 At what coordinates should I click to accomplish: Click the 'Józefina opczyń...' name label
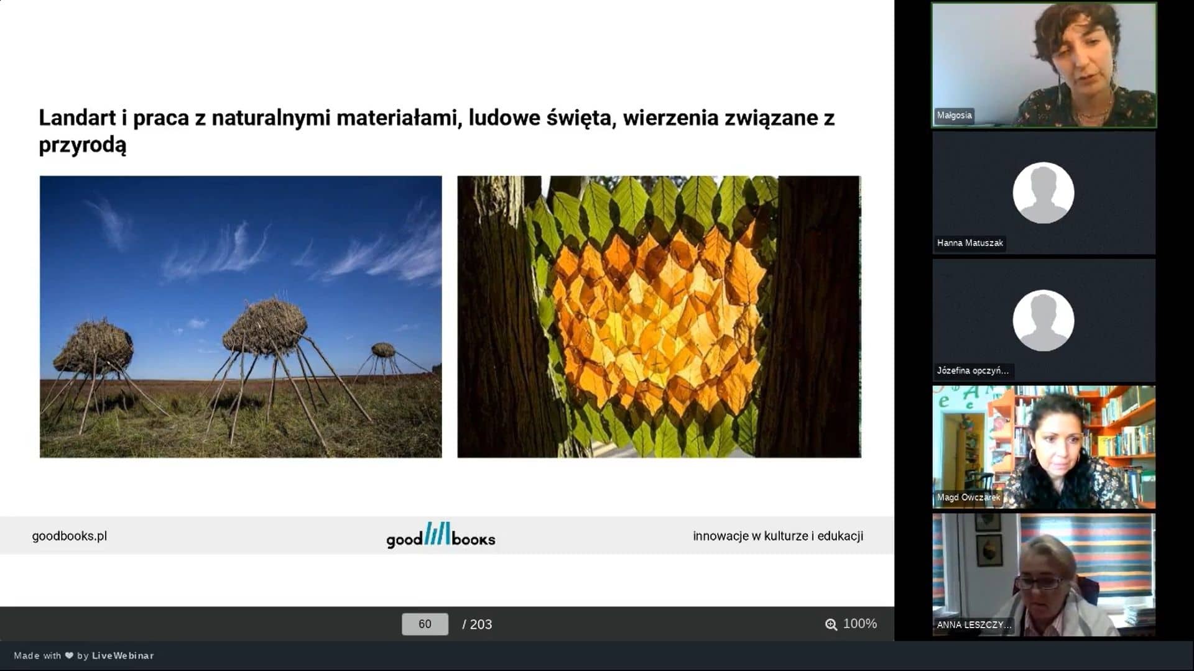point(973,370)
